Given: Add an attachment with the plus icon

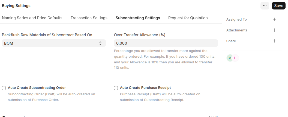Looking at the screenshot, I should tap(274, 30).
